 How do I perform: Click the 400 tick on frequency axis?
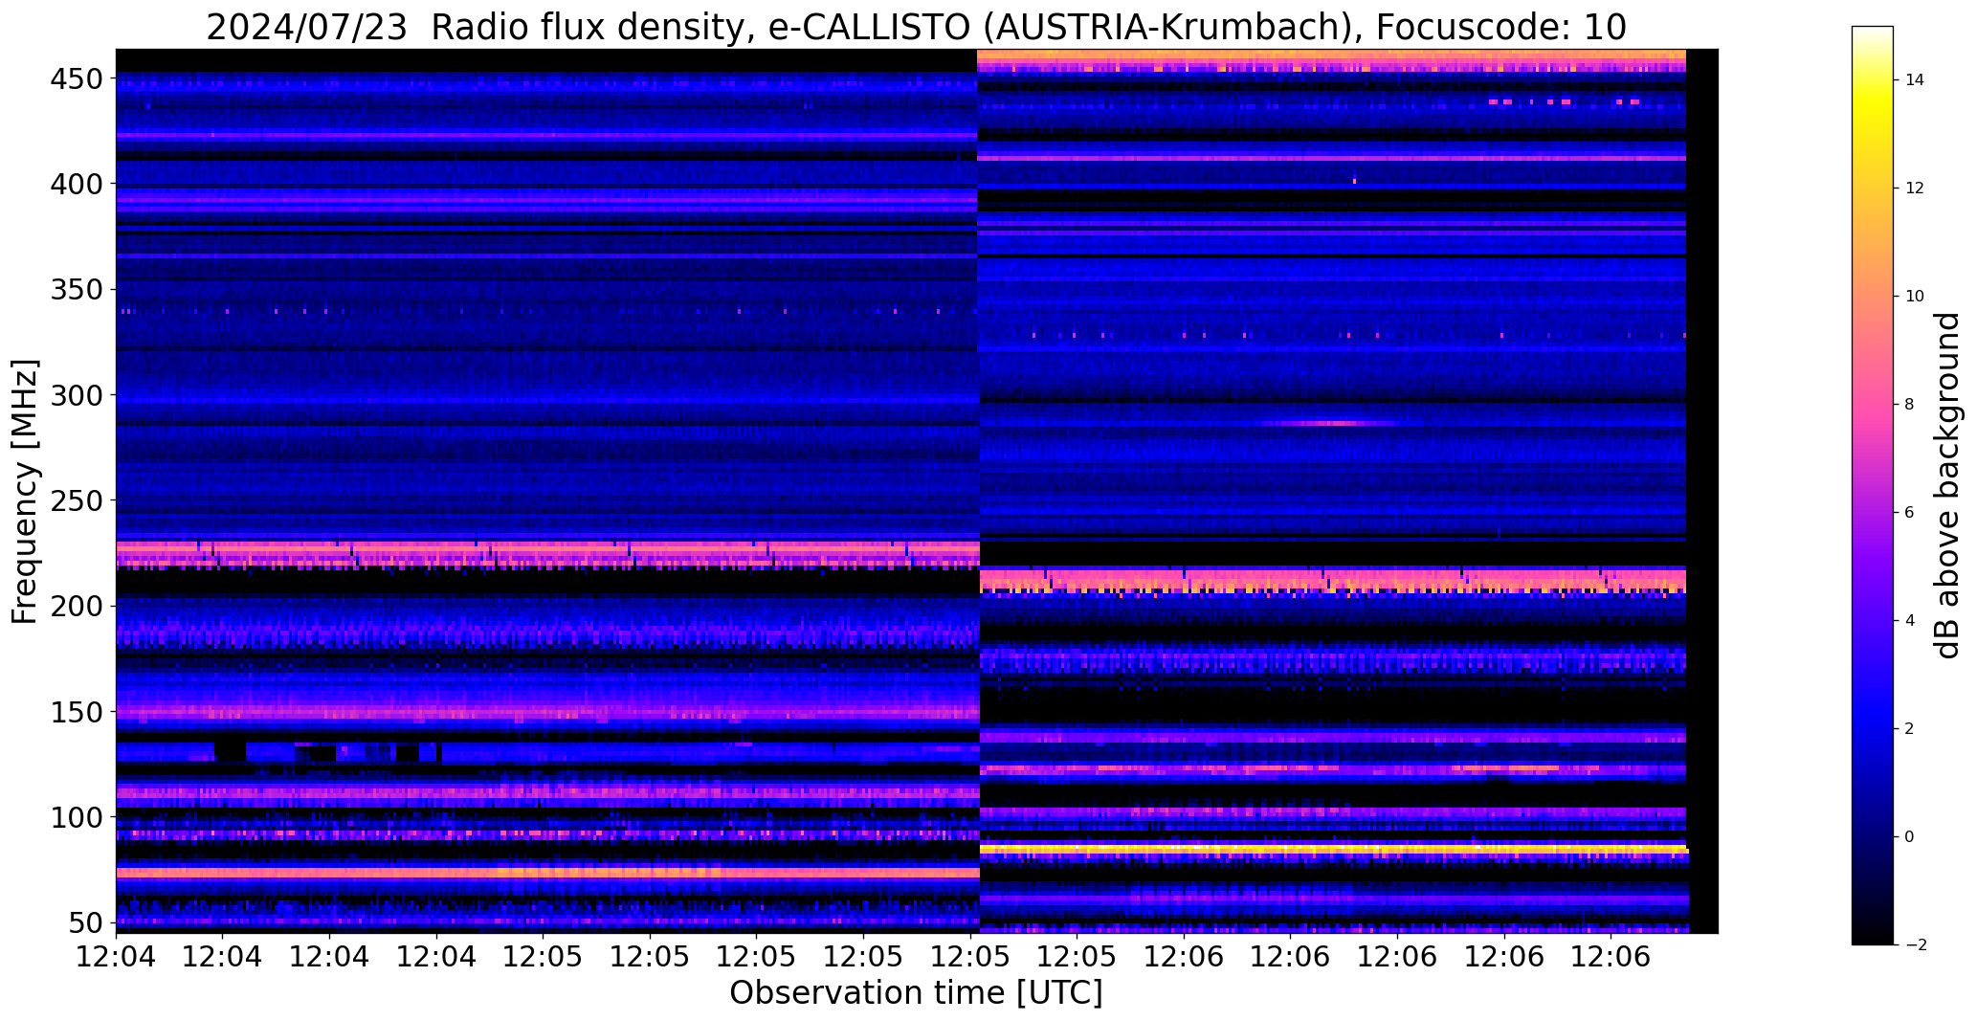coord(75,184)
